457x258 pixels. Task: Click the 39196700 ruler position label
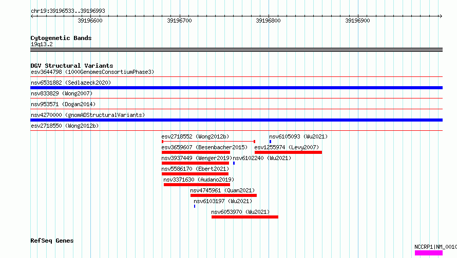179,21
